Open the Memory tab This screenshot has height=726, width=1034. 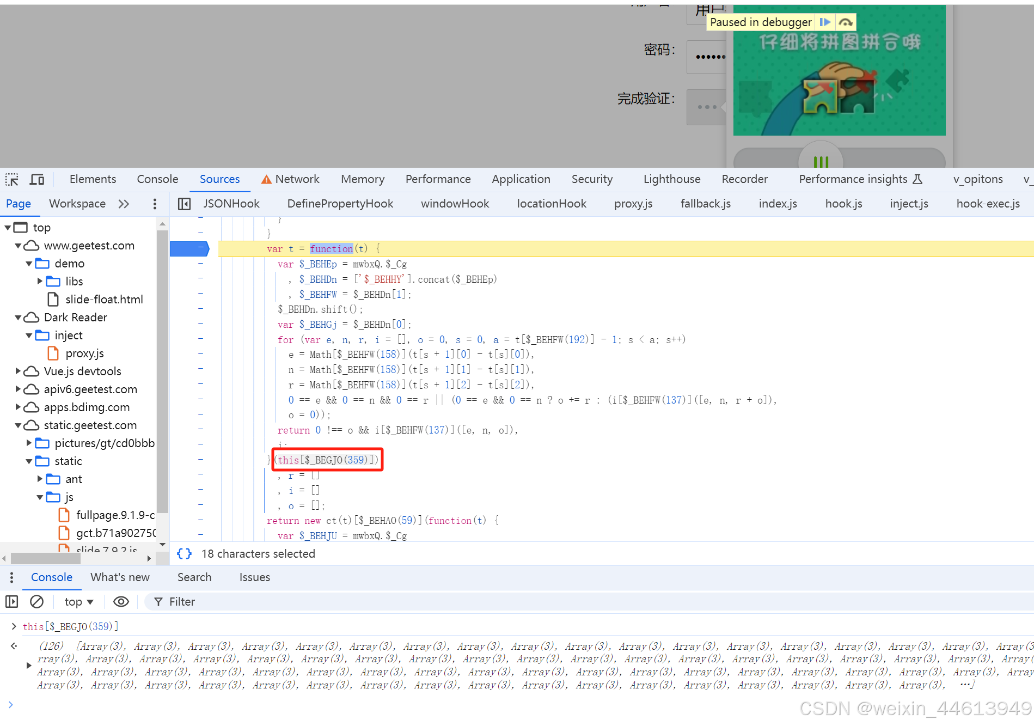point(363,179)
